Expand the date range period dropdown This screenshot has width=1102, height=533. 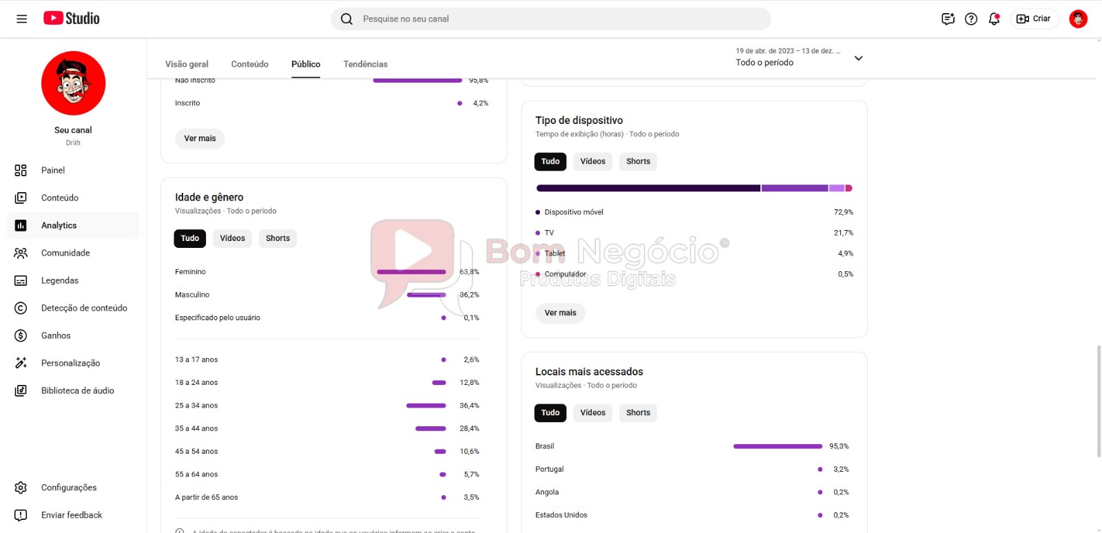858,58
